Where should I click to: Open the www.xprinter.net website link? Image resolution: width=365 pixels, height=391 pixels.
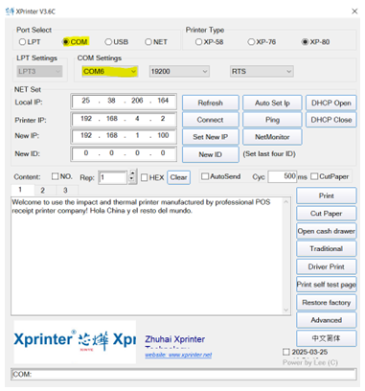178,355
